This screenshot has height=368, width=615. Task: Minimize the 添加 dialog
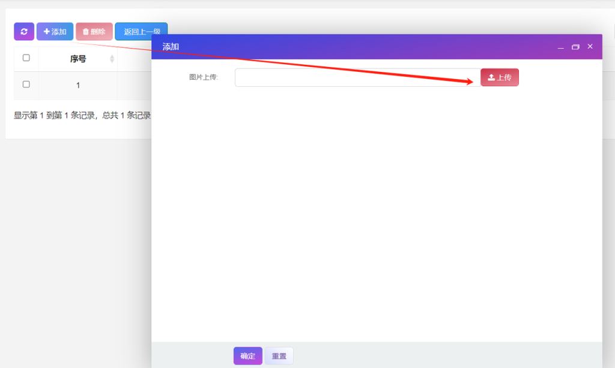pos(561,47)
